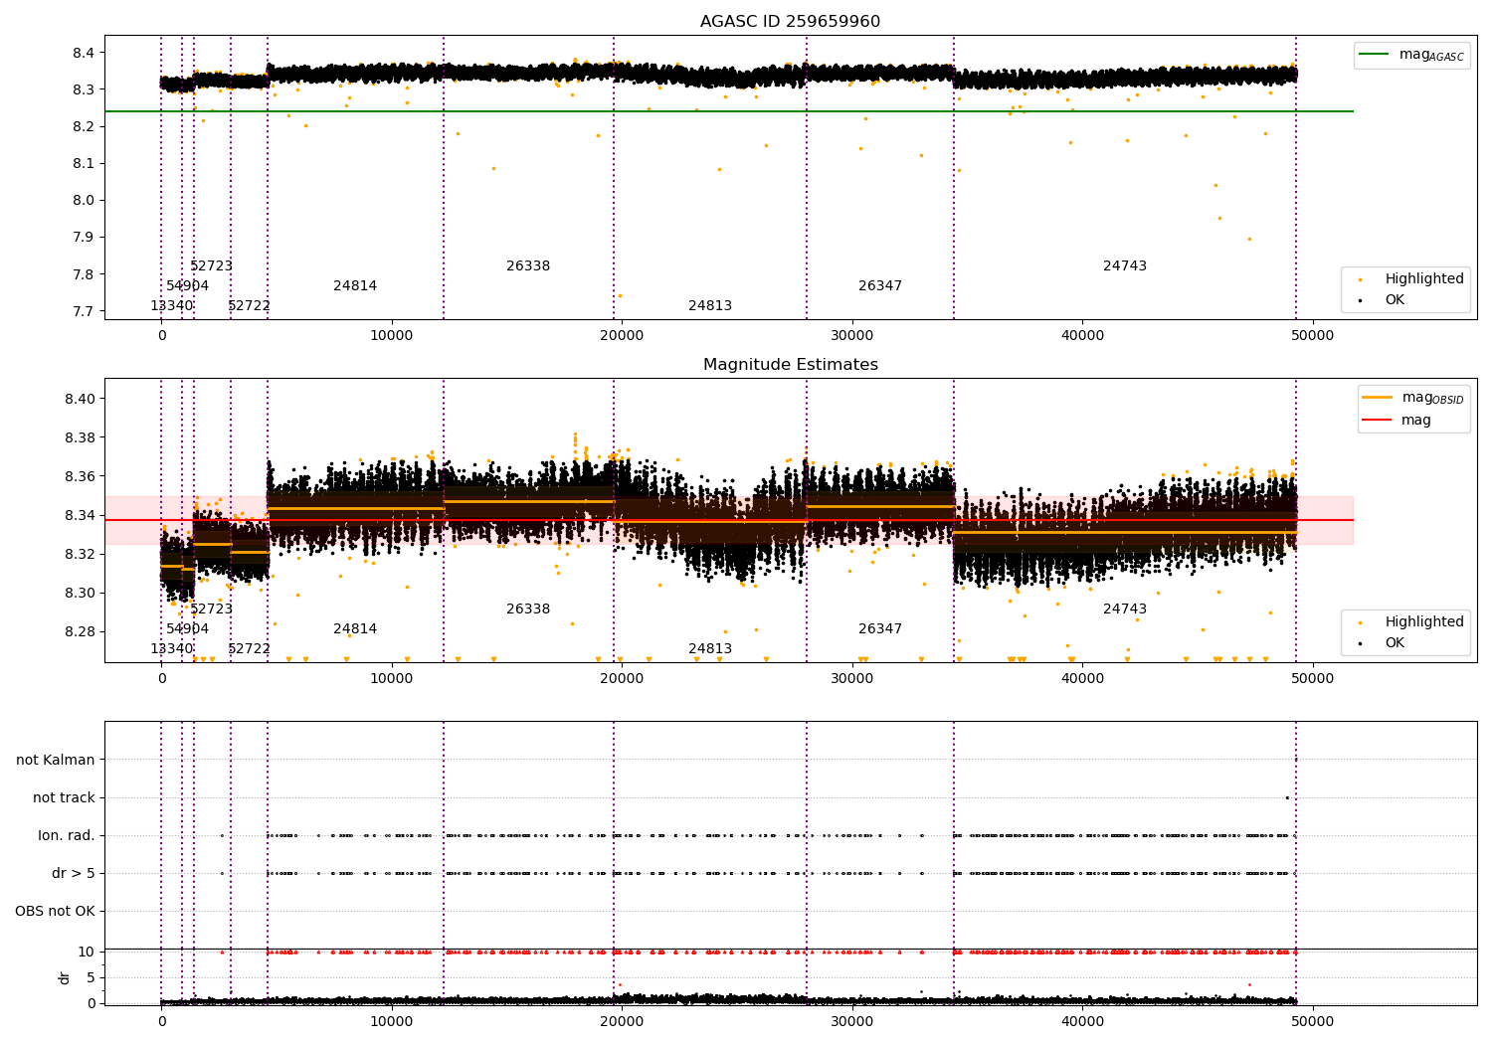Click obsid label 13340 in the top plot
Viewport: 1492px width, 1044px height.
click(172, 306)
